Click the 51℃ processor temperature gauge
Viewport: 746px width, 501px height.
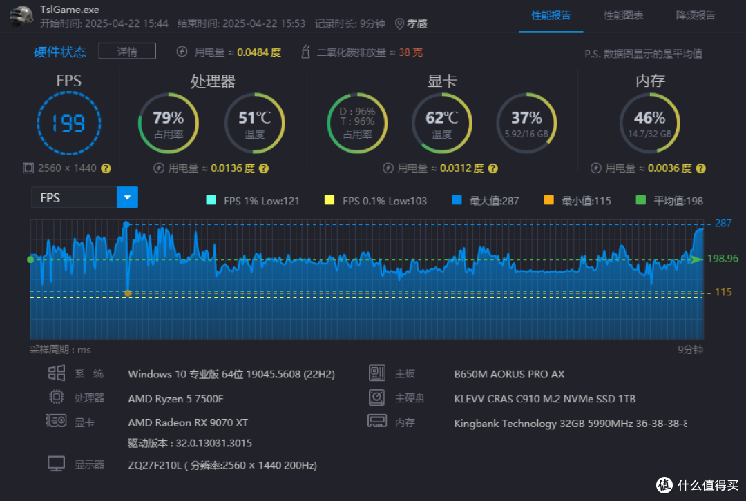coord(254,123)
